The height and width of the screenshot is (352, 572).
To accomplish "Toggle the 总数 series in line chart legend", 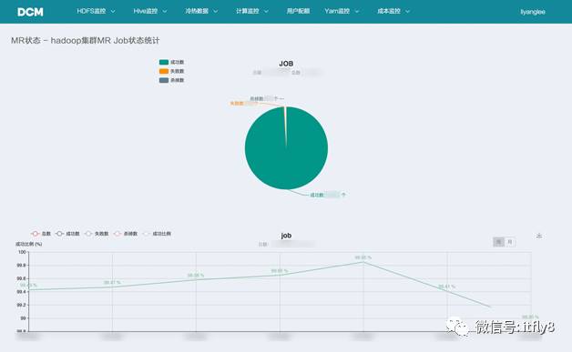I will 41,234.
